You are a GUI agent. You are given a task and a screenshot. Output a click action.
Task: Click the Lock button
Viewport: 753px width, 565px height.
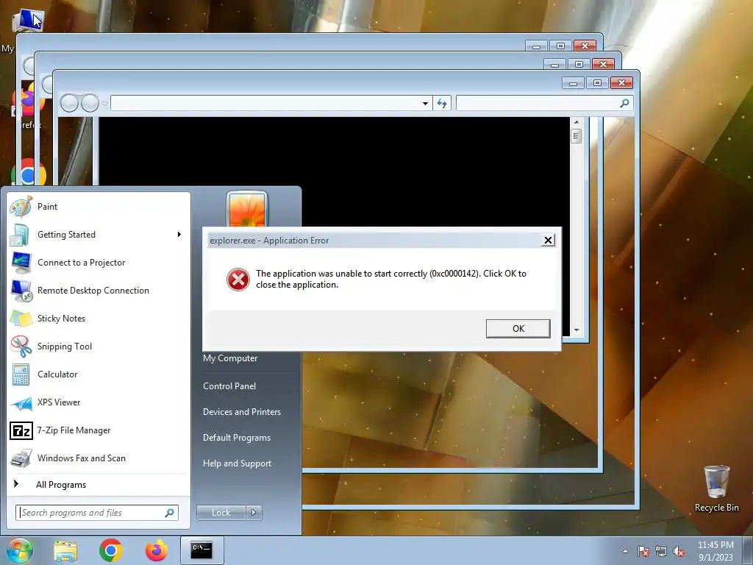coord(221,513)
